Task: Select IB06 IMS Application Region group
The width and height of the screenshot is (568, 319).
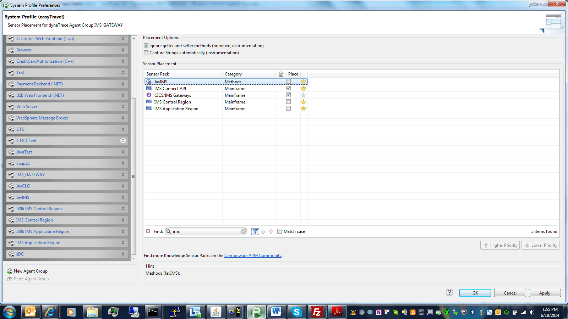Action: [x=67, y=231]
